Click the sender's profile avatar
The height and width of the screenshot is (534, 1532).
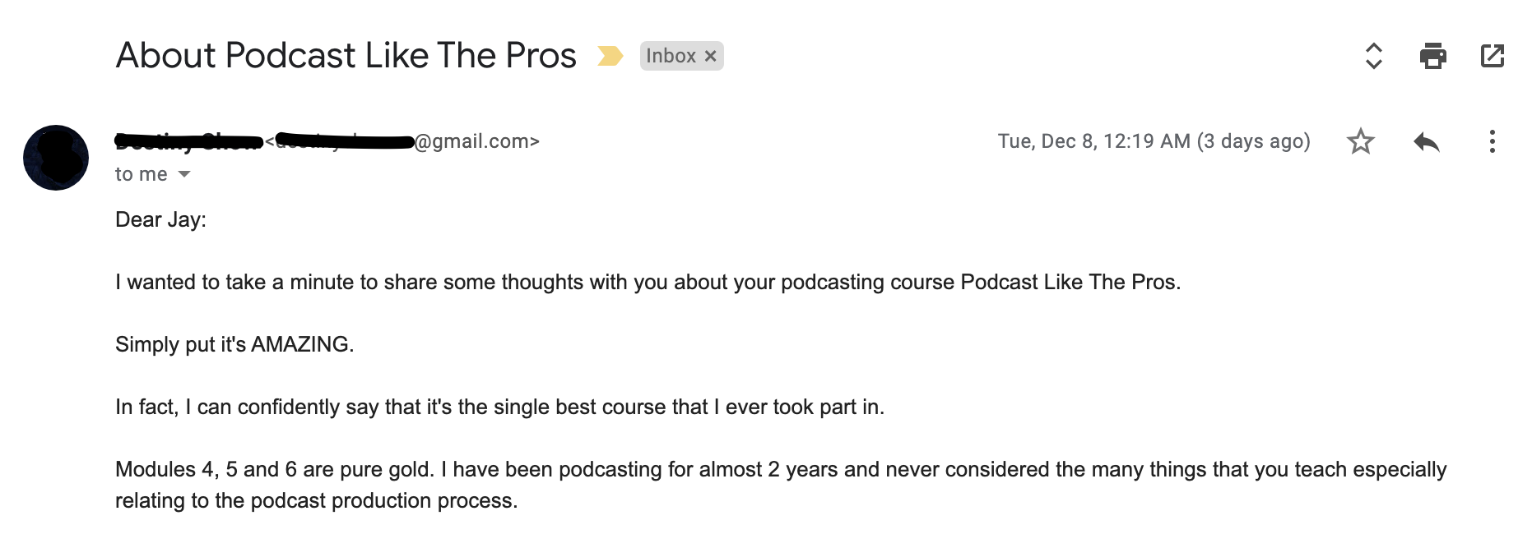pyautogui.click(x=56, y=158)
